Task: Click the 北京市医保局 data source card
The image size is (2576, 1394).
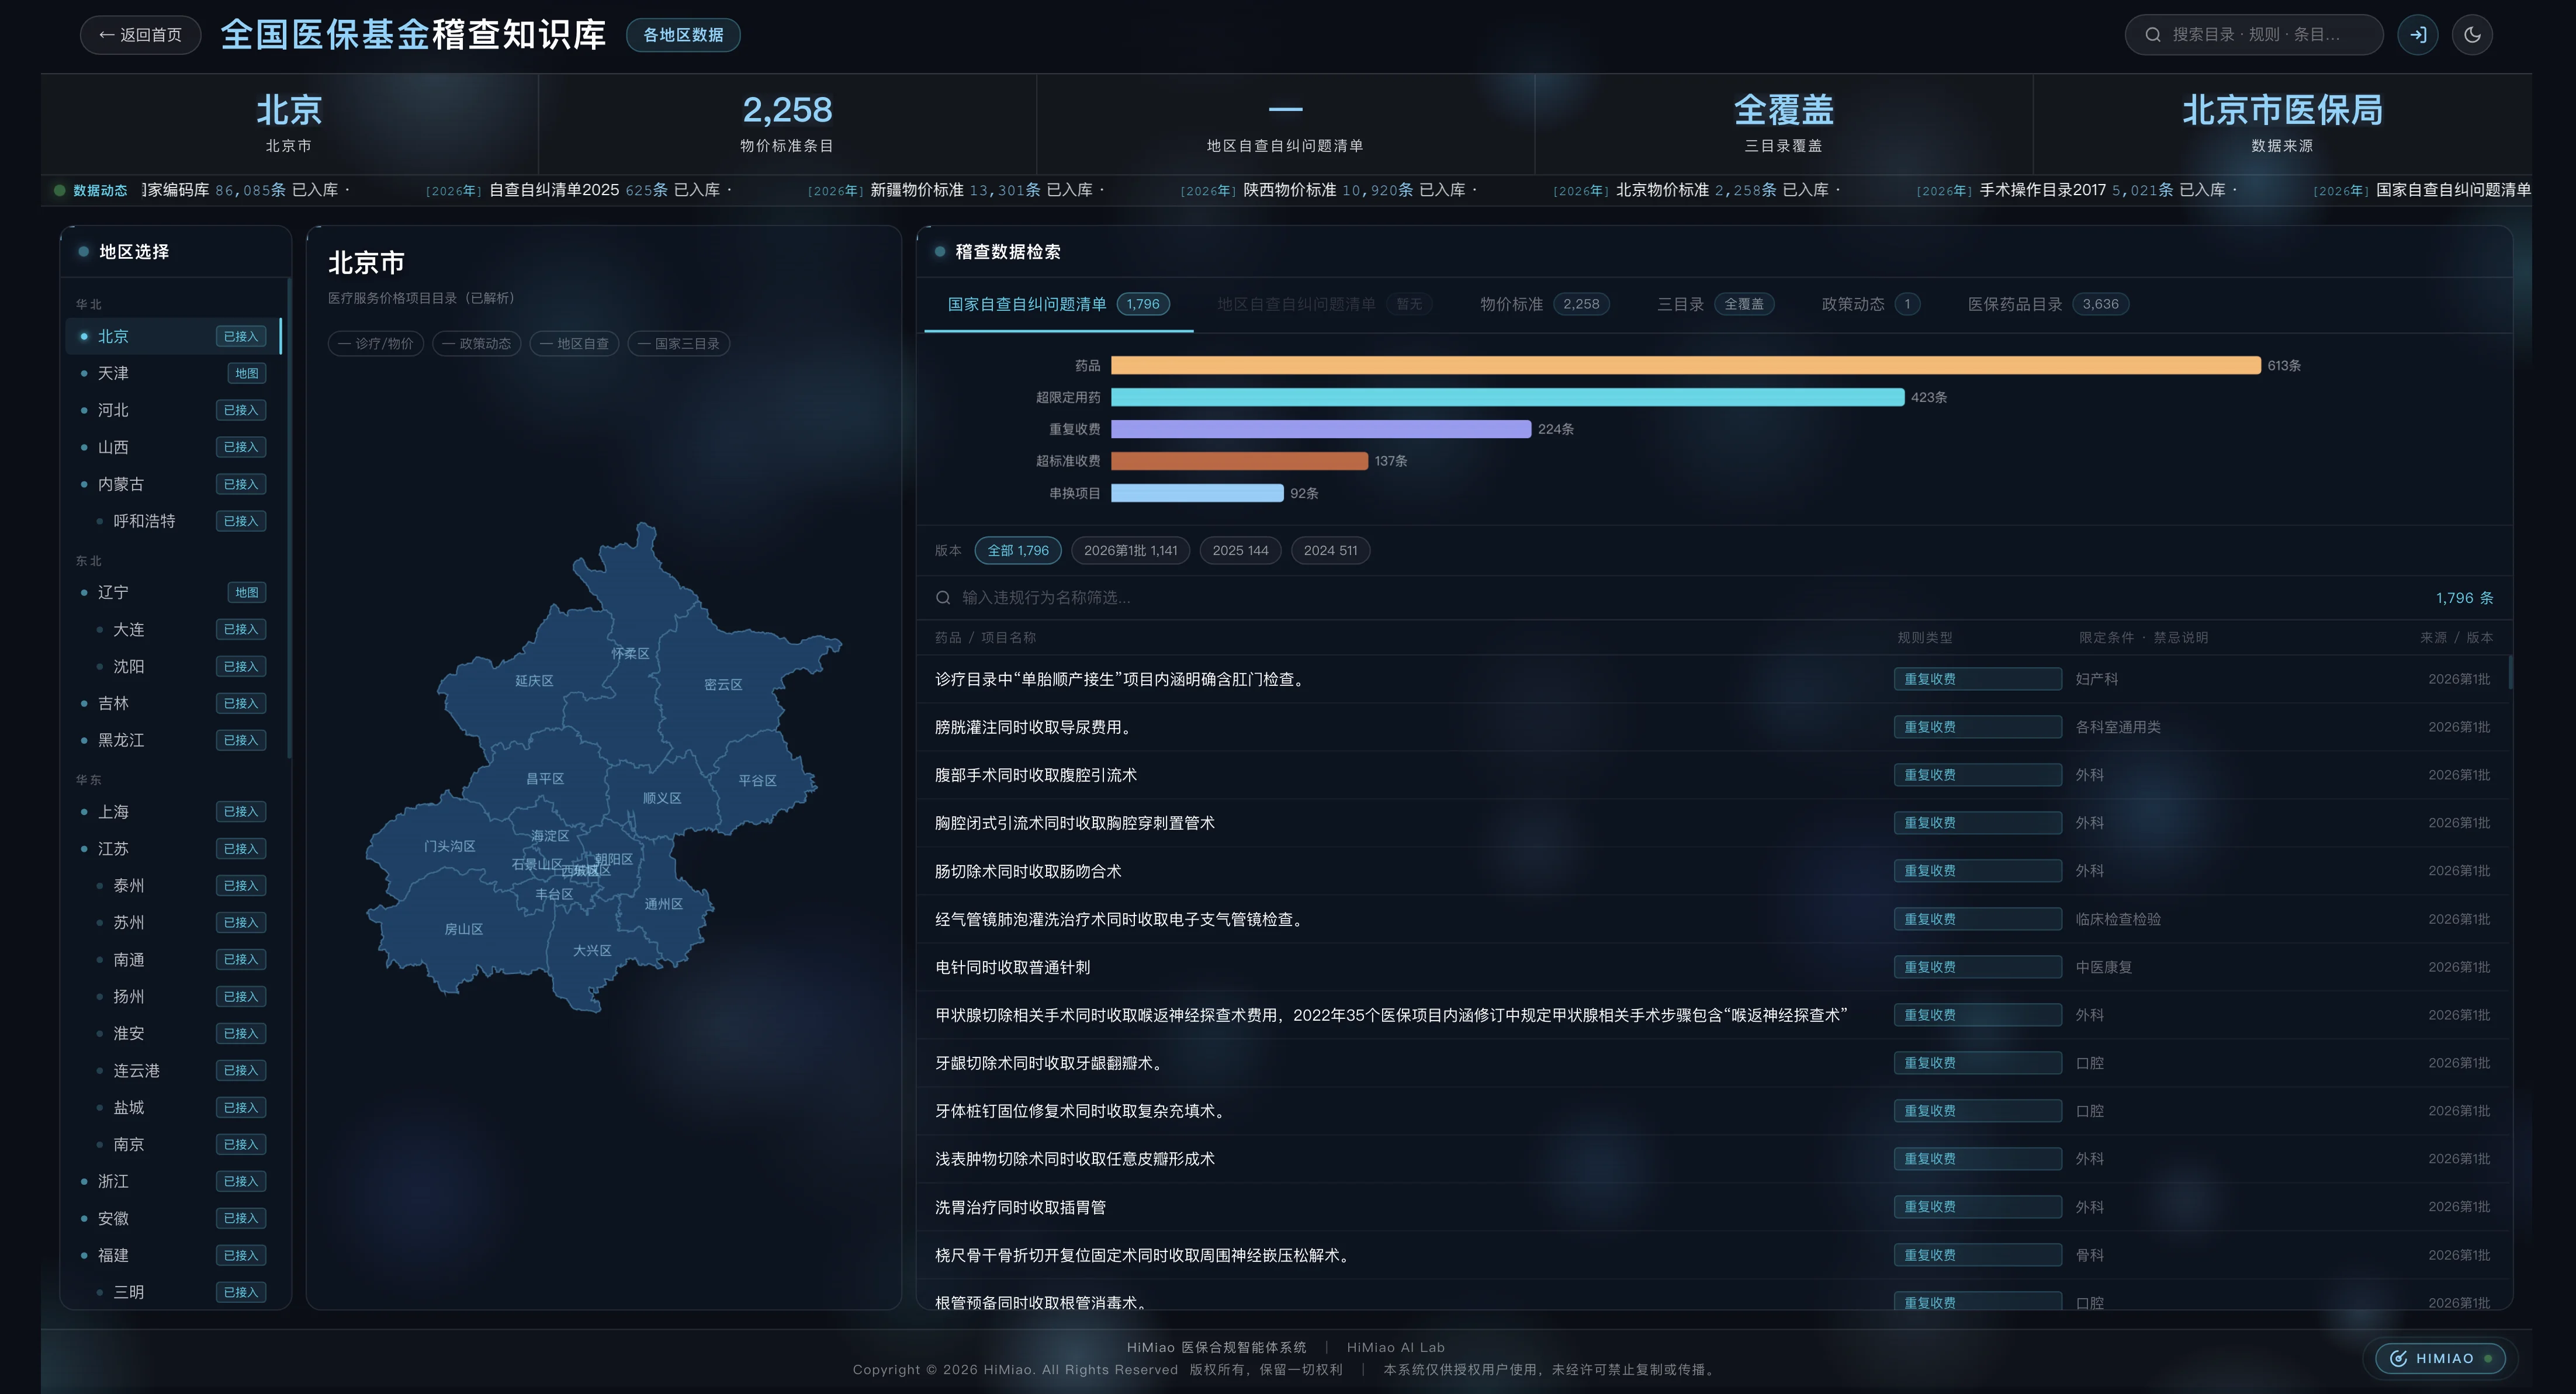Action: pos(2282,124)
